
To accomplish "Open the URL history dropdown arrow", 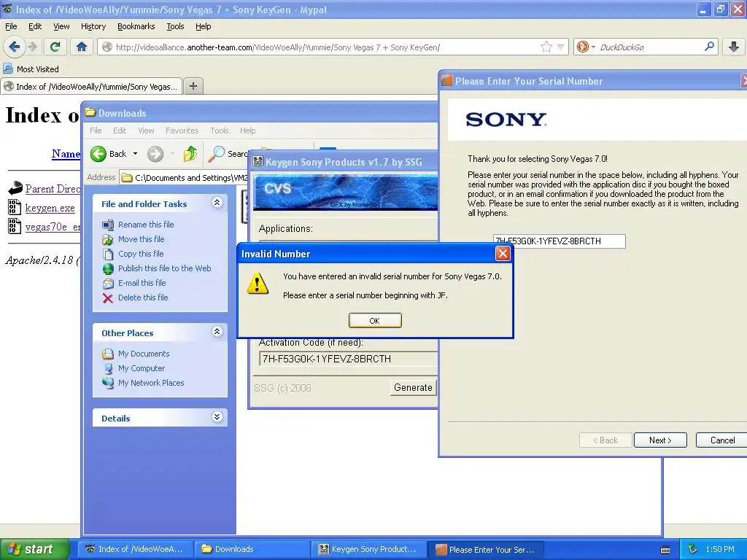I will pyautogui.click(x=560, y=47).
